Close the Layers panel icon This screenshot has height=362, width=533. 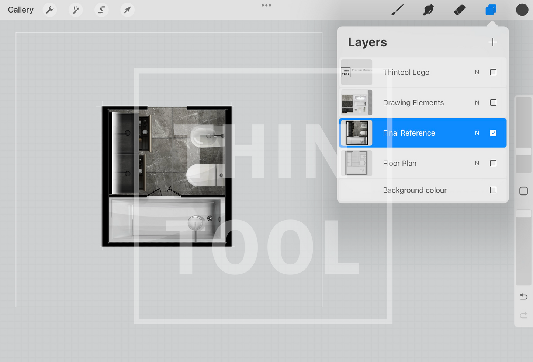[491, 10]
